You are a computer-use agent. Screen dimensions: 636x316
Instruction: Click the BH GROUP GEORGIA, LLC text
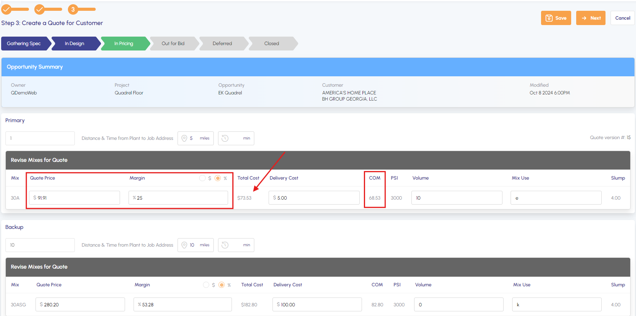(350, 99)
